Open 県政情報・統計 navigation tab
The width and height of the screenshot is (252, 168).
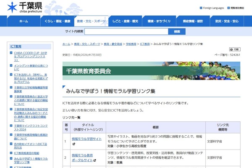pyautogui.click(x=193, y=21)
